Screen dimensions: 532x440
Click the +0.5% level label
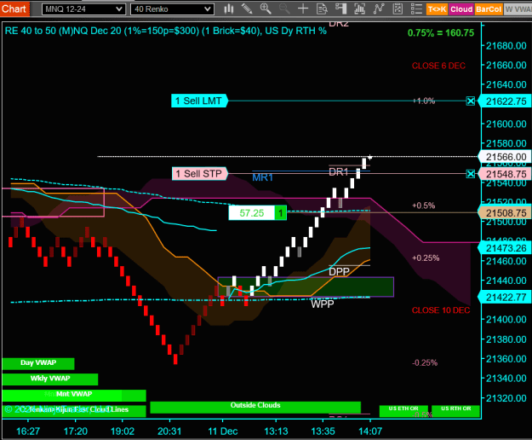coord(423,206)
